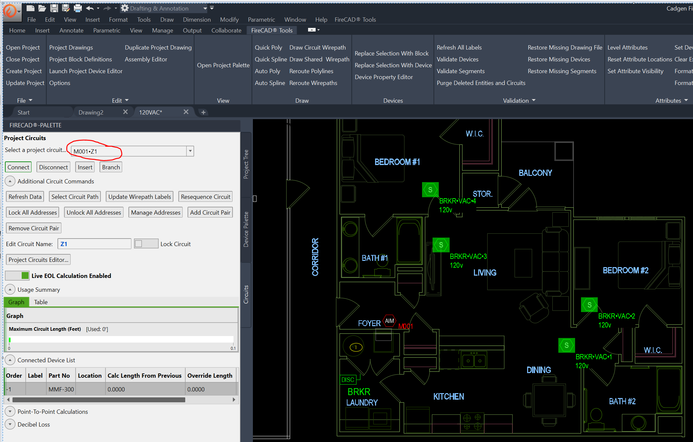
Task: Expand the Decibel Loss section
Action: click(10, 424)
